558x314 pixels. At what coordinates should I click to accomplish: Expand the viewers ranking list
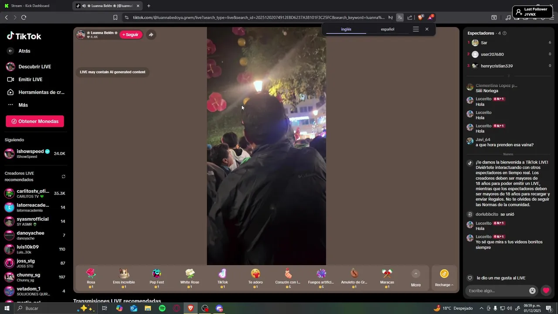tap(508, 76)
